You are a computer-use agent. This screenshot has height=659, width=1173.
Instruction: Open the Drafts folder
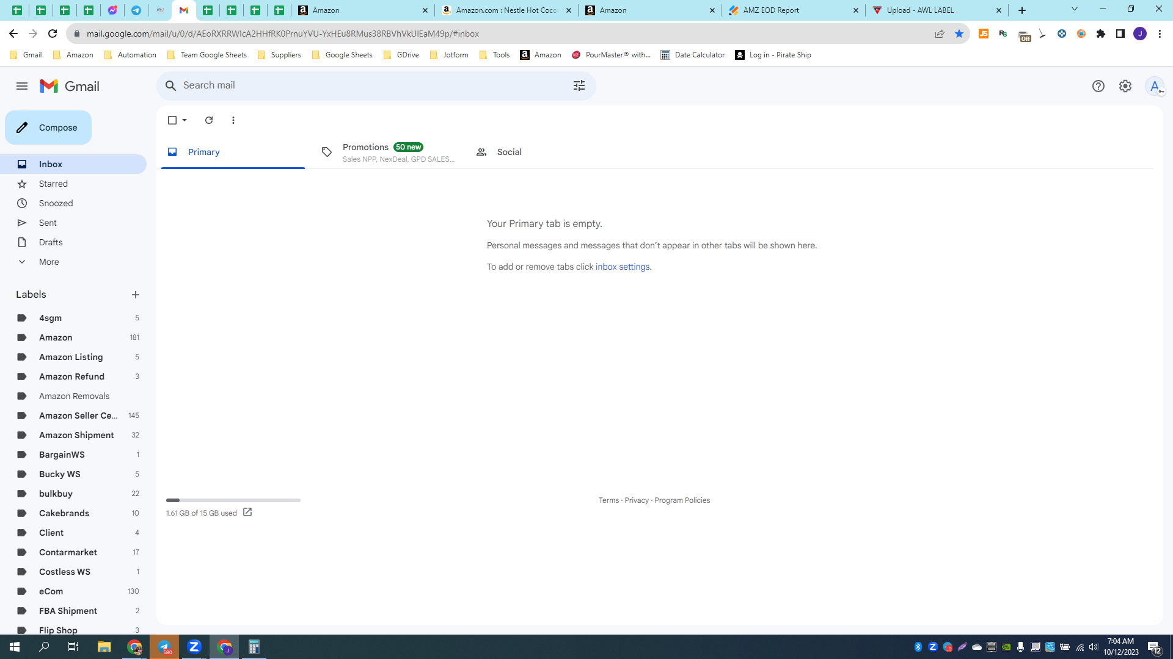73,242
